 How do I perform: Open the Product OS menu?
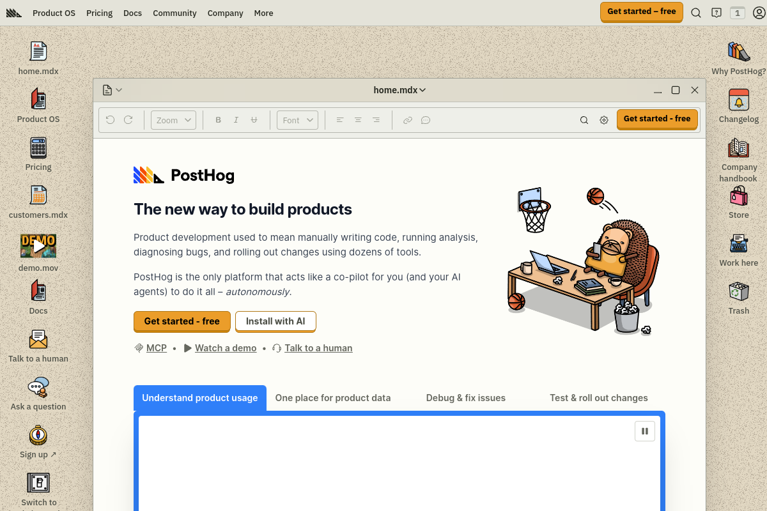coord(54,13)
